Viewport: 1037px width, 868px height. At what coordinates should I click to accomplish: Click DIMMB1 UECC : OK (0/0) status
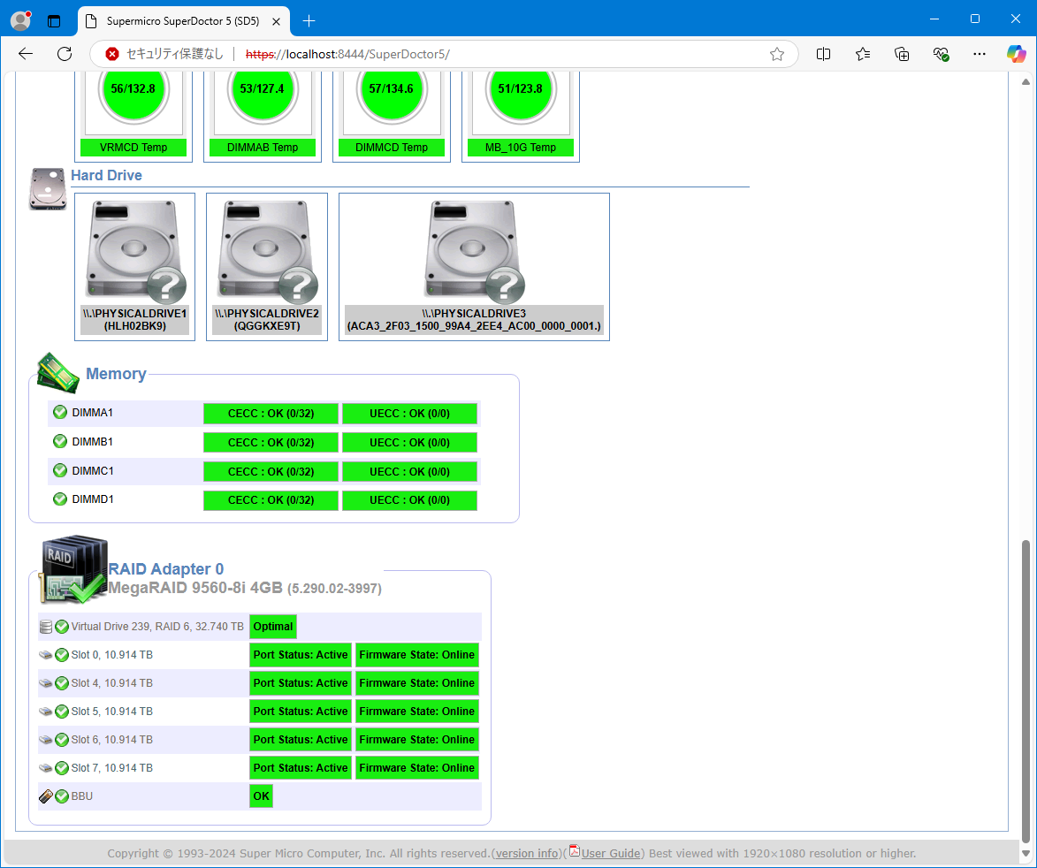coord(410,442)
